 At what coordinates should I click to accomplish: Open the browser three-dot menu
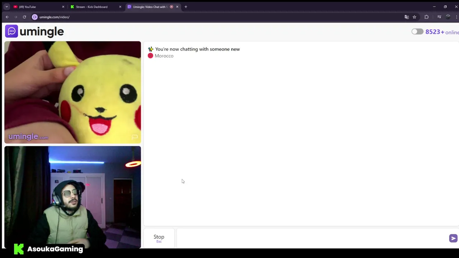tap(456, 17)
